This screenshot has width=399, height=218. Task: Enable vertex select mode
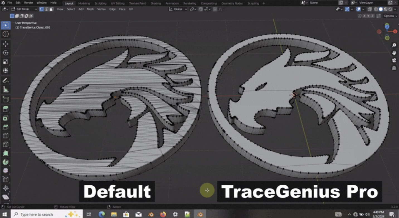click(x=41, y=9)
